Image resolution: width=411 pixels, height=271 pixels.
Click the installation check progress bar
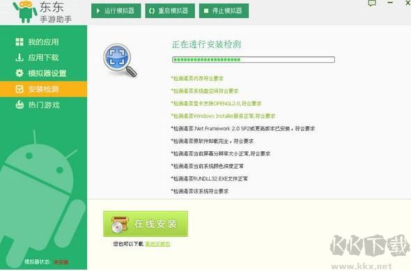click(x=254, y=60)
